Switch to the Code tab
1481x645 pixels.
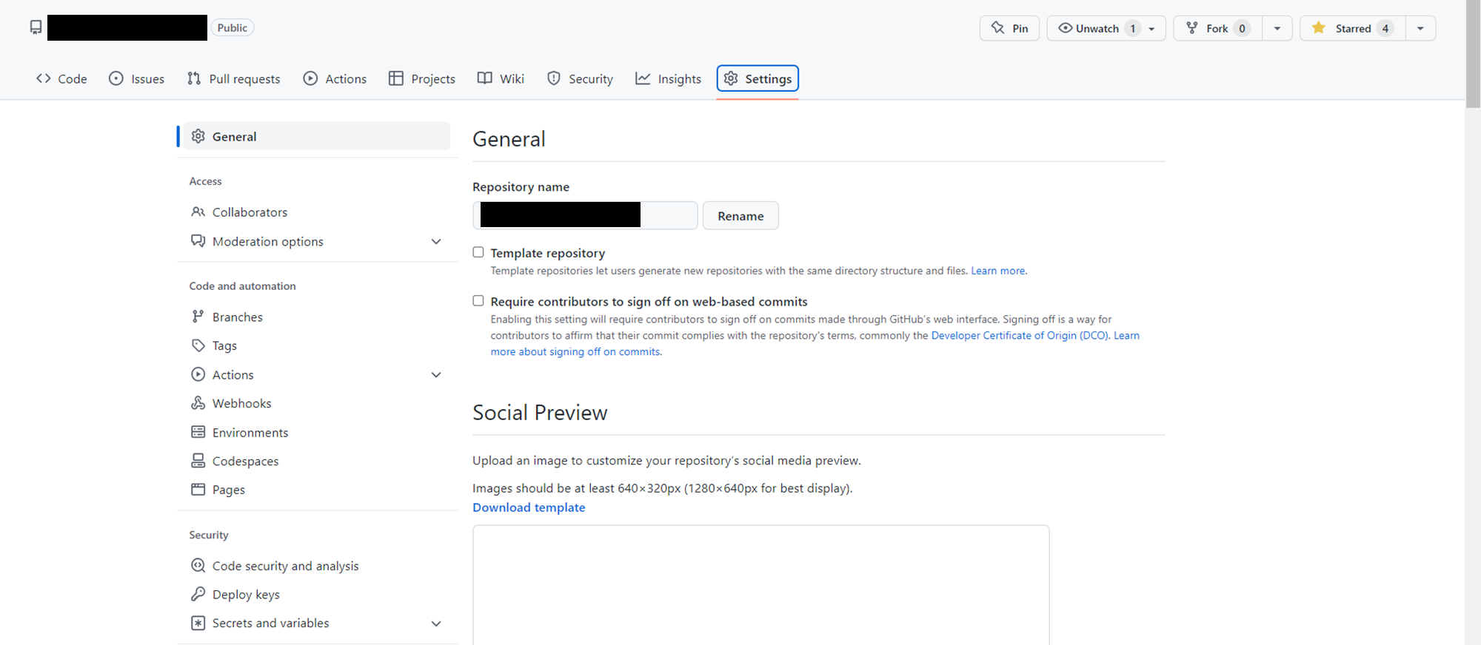tap(61, 78)
